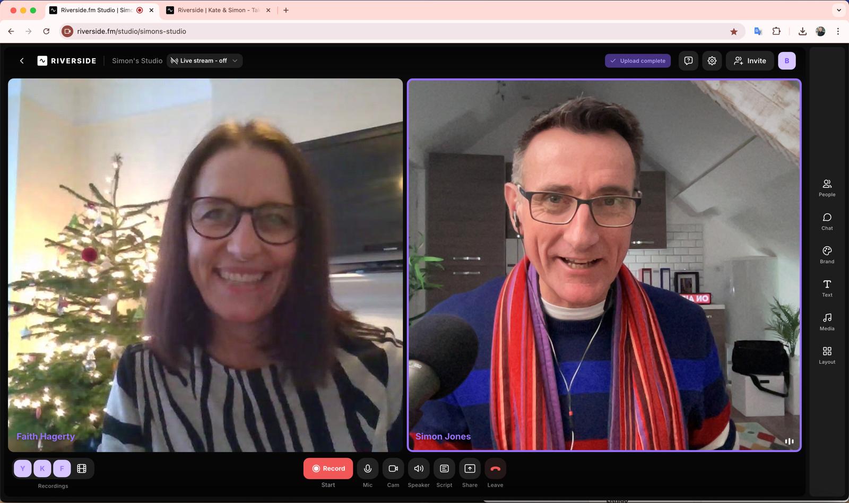The width and height of the screenshot is (849, 503).
Task: Turn off the camera
Action: tap(393, 469)
